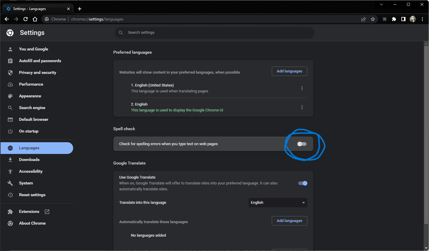Turn off the Use Google Translate toggle
Image resolution: width=429 pixels, height=251 pixels.
(303, 183)
